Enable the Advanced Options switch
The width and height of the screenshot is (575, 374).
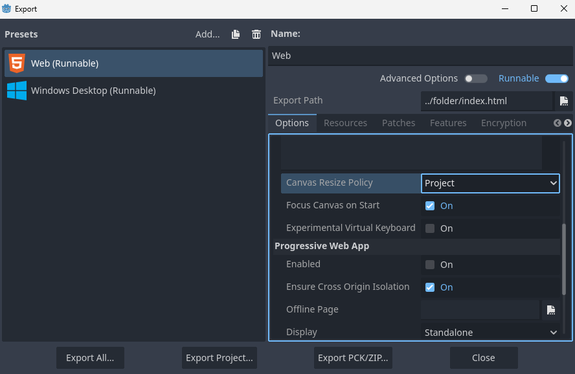tap(476, 78)
